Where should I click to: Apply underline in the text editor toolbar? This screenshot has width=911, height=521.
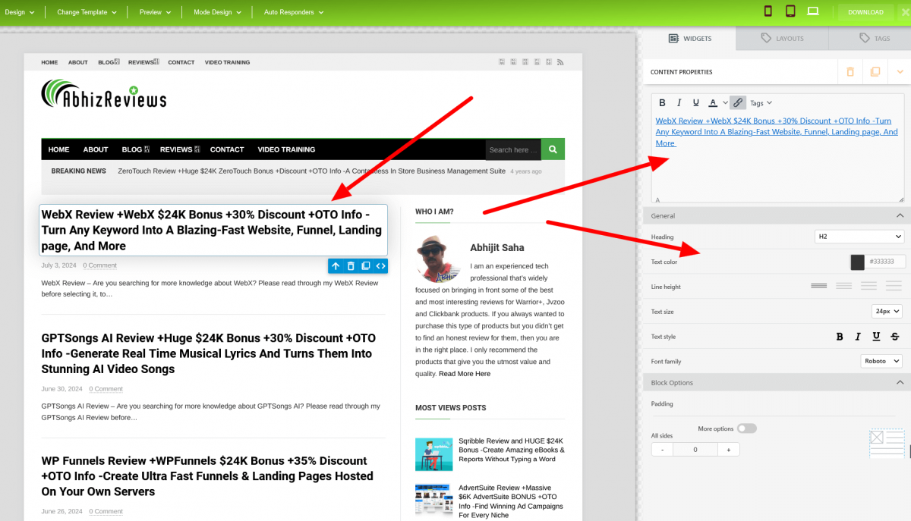click(696, 103)
